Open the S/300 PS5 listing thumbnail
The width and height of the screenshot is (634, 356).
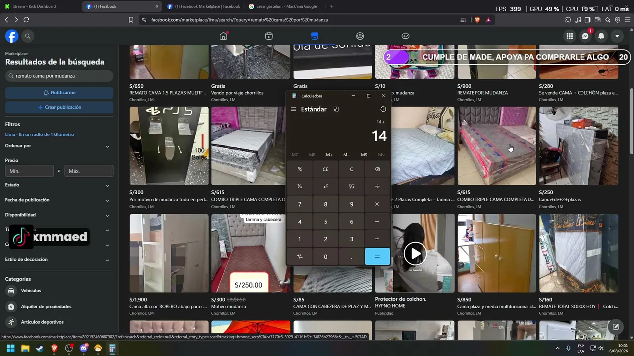[169, 146]
